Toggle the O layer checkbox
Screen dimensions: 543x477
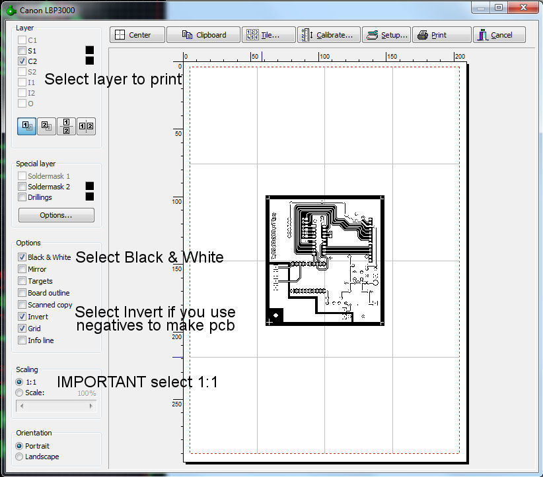click(x=22, y=104)
